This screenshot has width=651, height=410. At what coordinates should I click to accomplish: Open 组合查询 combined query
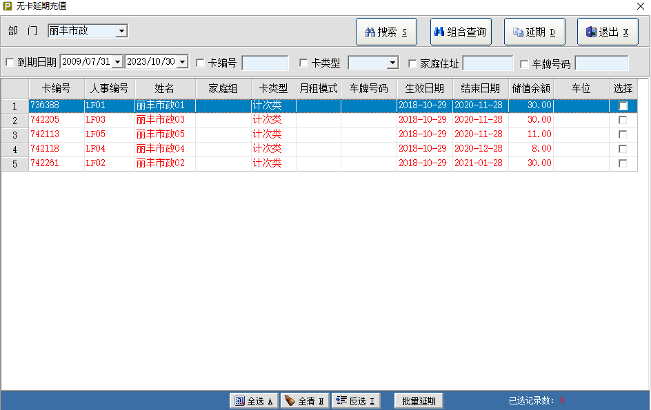click(461, 32)
